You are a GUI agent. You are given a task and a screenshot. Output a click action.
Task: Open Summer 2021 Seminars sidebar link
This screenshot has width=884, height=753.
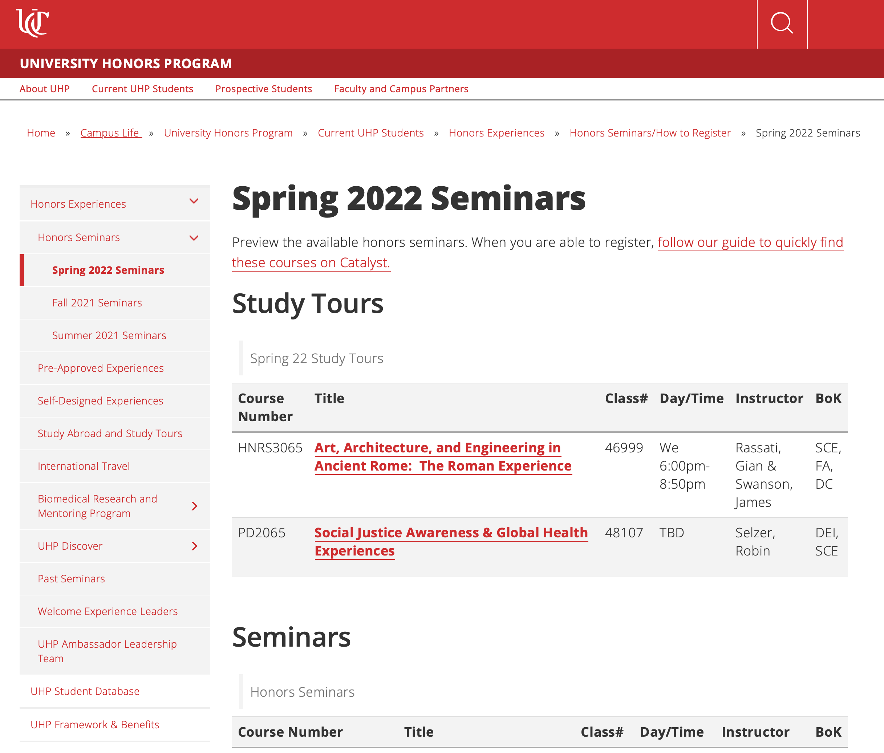coord(109,335)
